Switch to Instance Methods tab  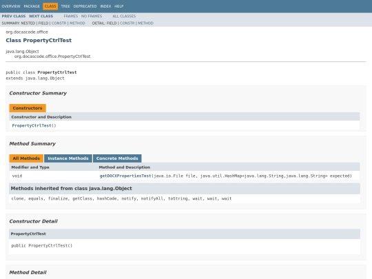coord(68,158)
